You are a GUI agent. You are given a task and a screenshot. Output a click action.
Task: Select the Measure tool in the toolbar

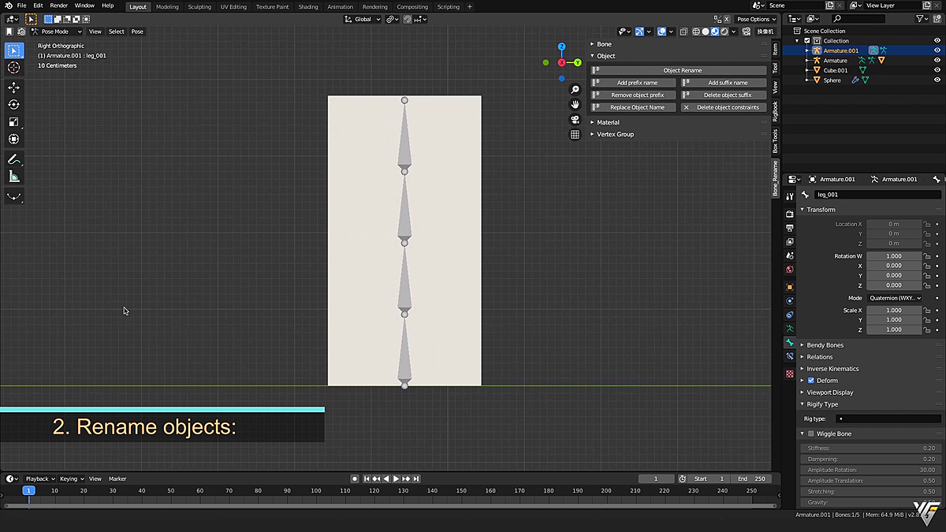13,176
